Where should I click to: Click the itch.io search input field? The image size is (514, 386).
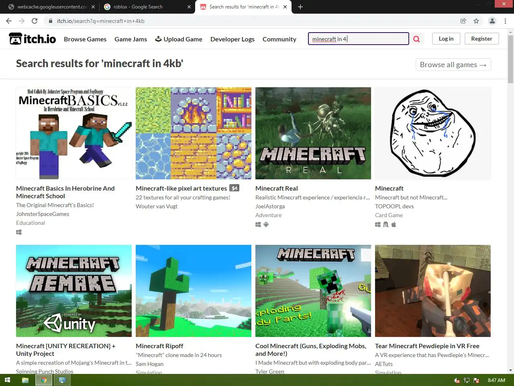[359, 39]
